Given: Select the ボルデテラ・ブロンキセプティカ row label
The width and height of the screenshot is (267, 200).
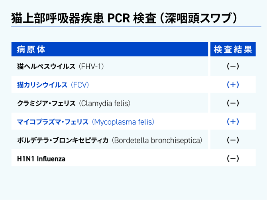Looking at the screenshot, I should point(63,141).
